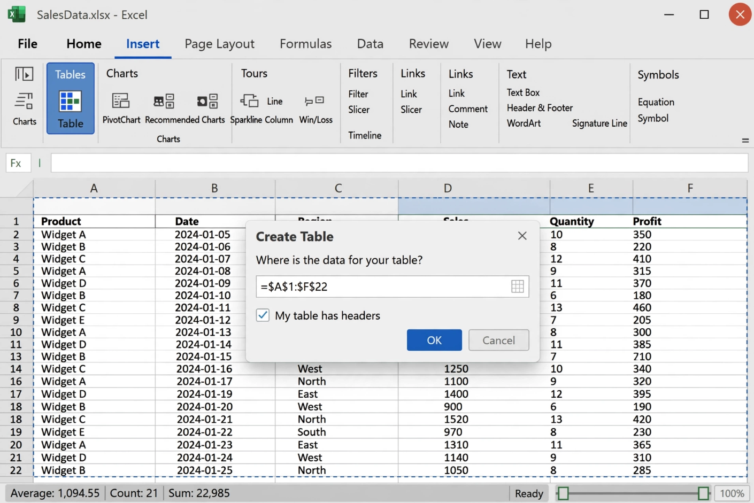The image size is (754, 503).
Task: Select column D header
Action: pos(474,188)
